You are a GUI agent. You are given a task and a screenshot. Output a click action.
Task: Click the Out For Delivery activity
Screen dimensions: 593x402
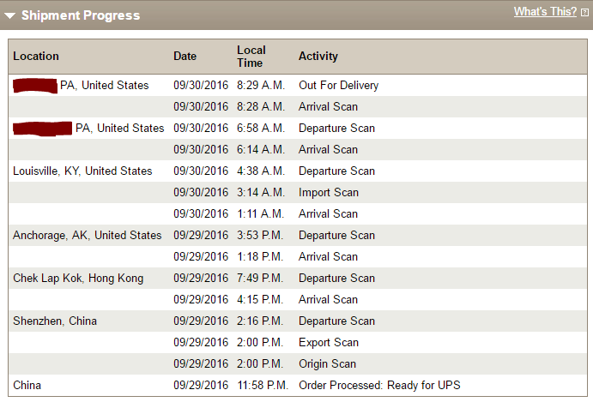pyautogui.click(x=338, y=86)
